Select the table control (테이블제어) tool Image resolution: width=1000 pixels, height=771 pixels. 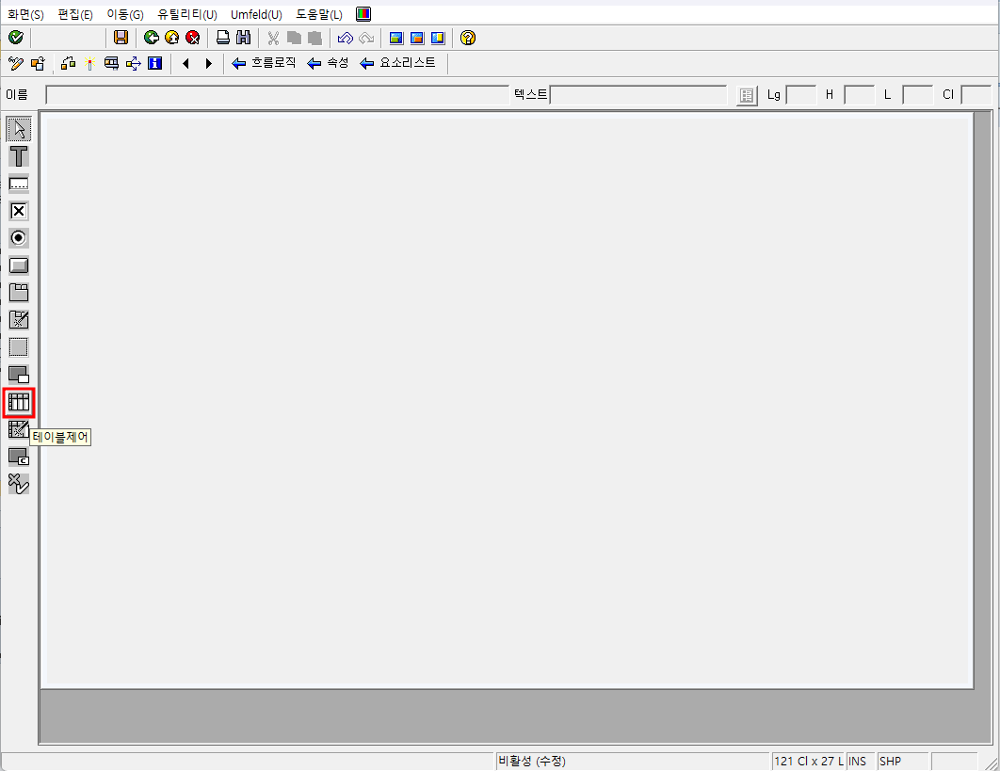click(19, 402)
